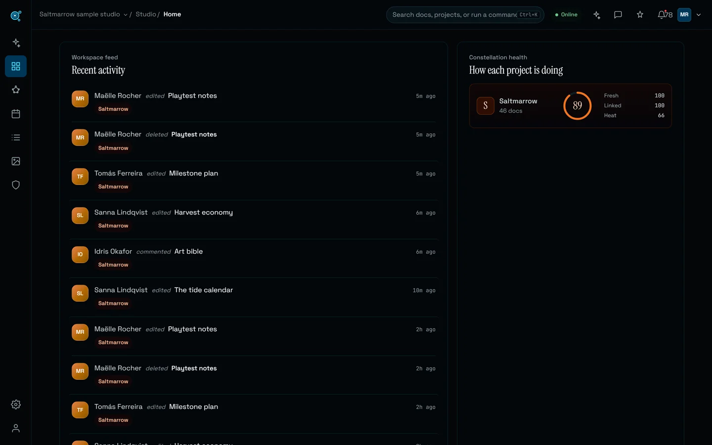The width and height of the screenshot is (712, 445).
Task: Open settings with the gear icon
Action: [16, 404]
